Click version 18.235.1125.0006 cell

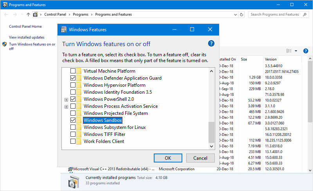278,140
